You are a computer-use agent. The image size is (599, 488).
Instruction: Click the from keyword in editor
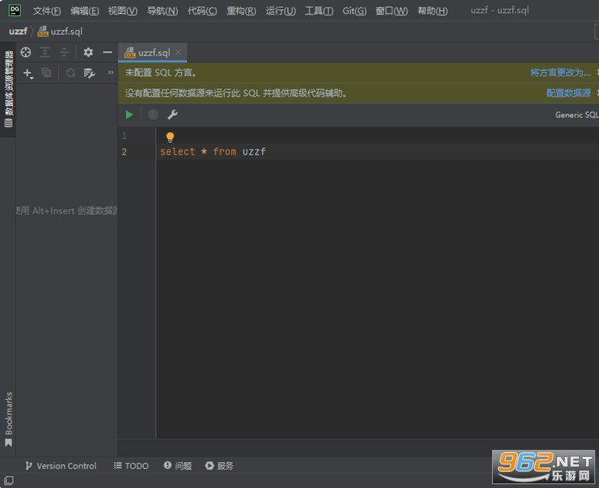(225, 152)
